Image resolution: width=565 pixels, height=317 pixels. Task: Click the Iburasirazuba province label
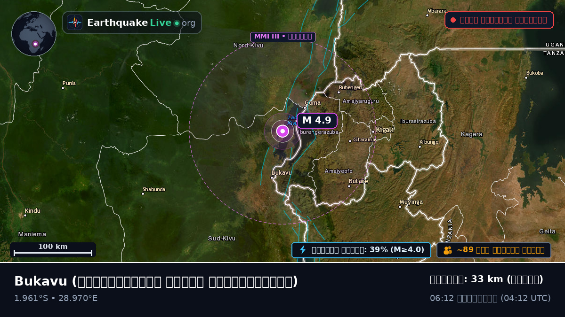pos(418,121)
